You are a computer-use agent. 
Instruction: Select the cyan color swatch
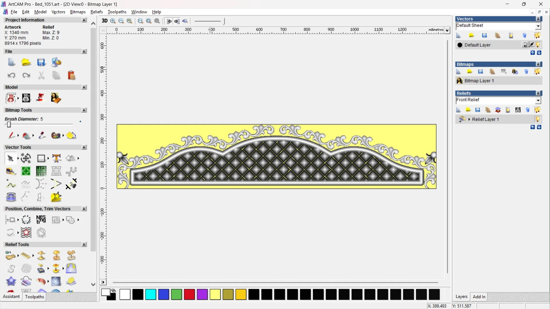tap(151, 294)
